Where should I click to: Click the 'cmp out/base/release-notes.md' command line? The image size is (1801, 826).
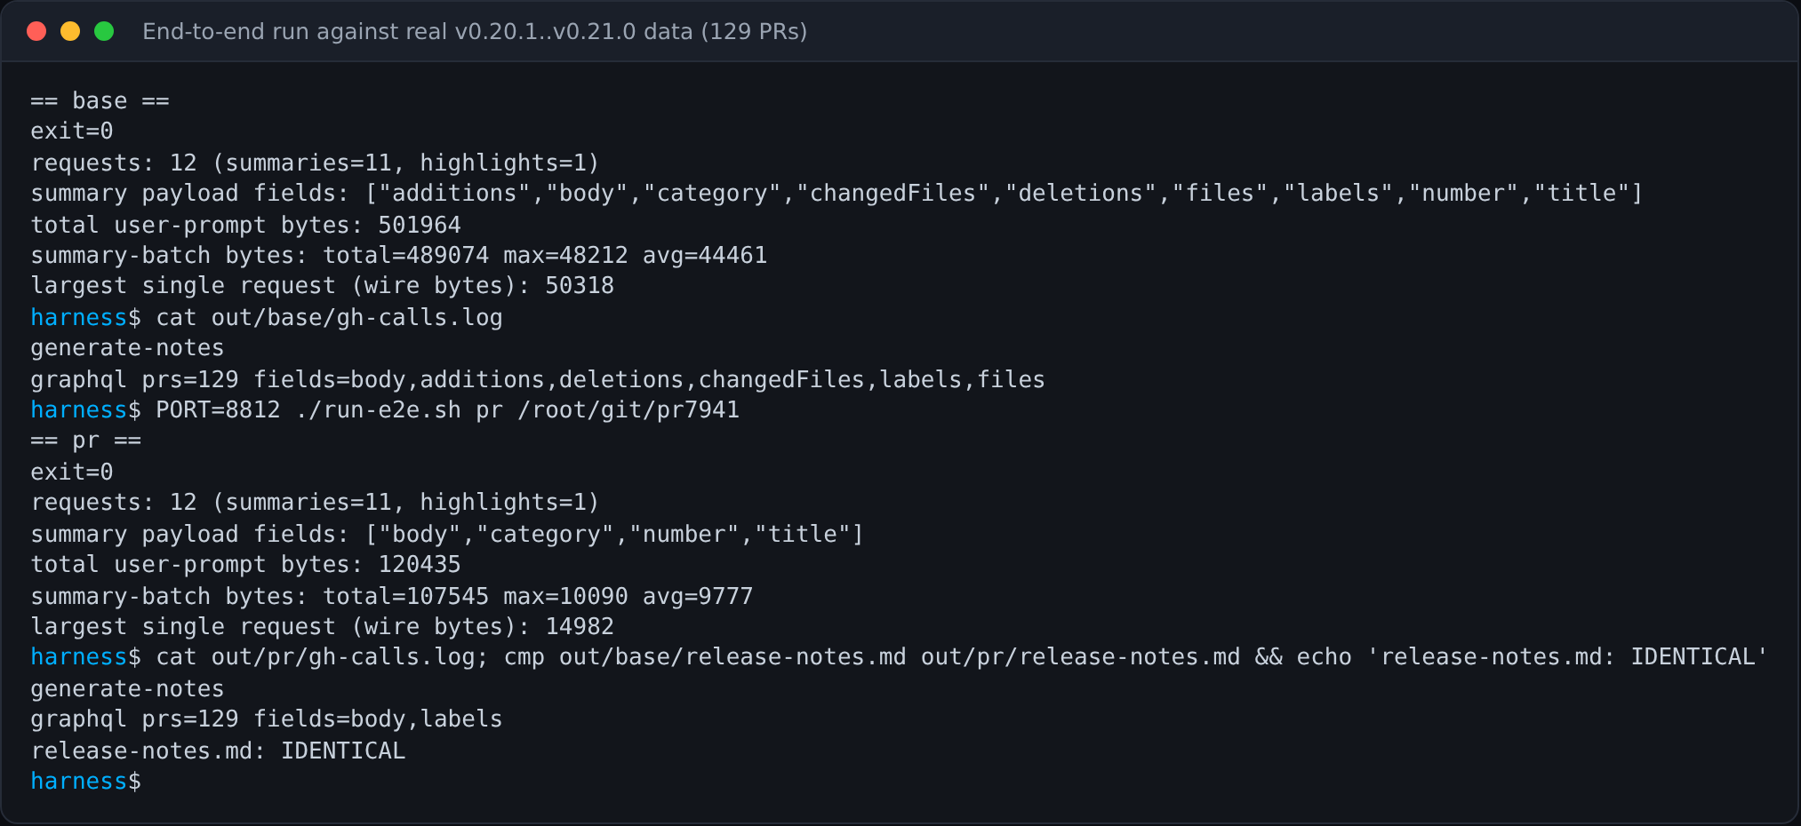(900, 657)
